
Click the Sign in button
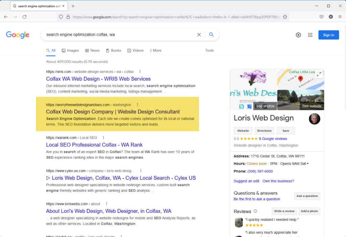(328, 35)
